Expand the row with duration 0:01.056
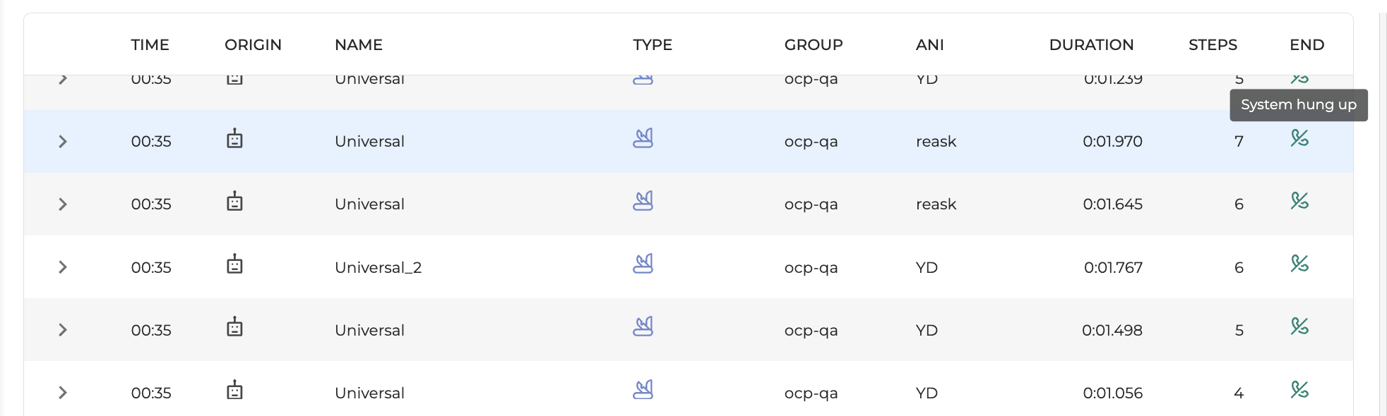This screenshot has width=1387, height=416. click(x=63, y=393)
